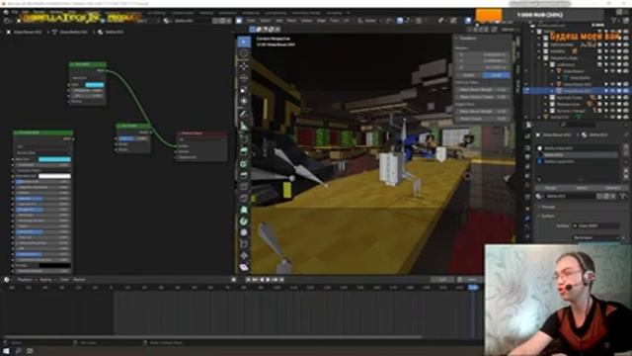The height and width of the screenshot is (356, 632).
Task: Open Output properties tab in Properties editor
Action: pos(527,156)
